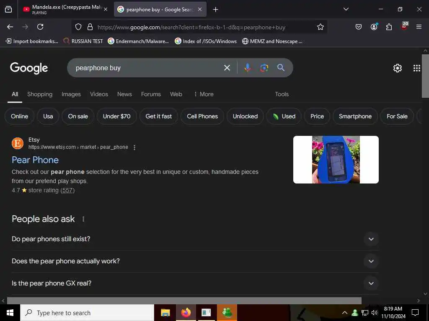
Task: Open the Pear Phone Etsy result
Action: point(35,160)
